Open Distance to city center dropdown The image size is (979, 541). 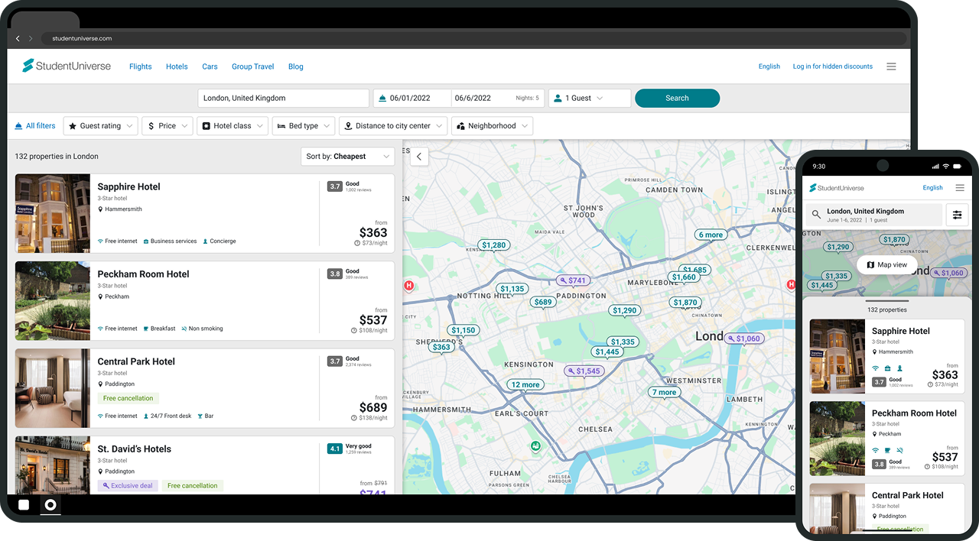pos(393,126)
